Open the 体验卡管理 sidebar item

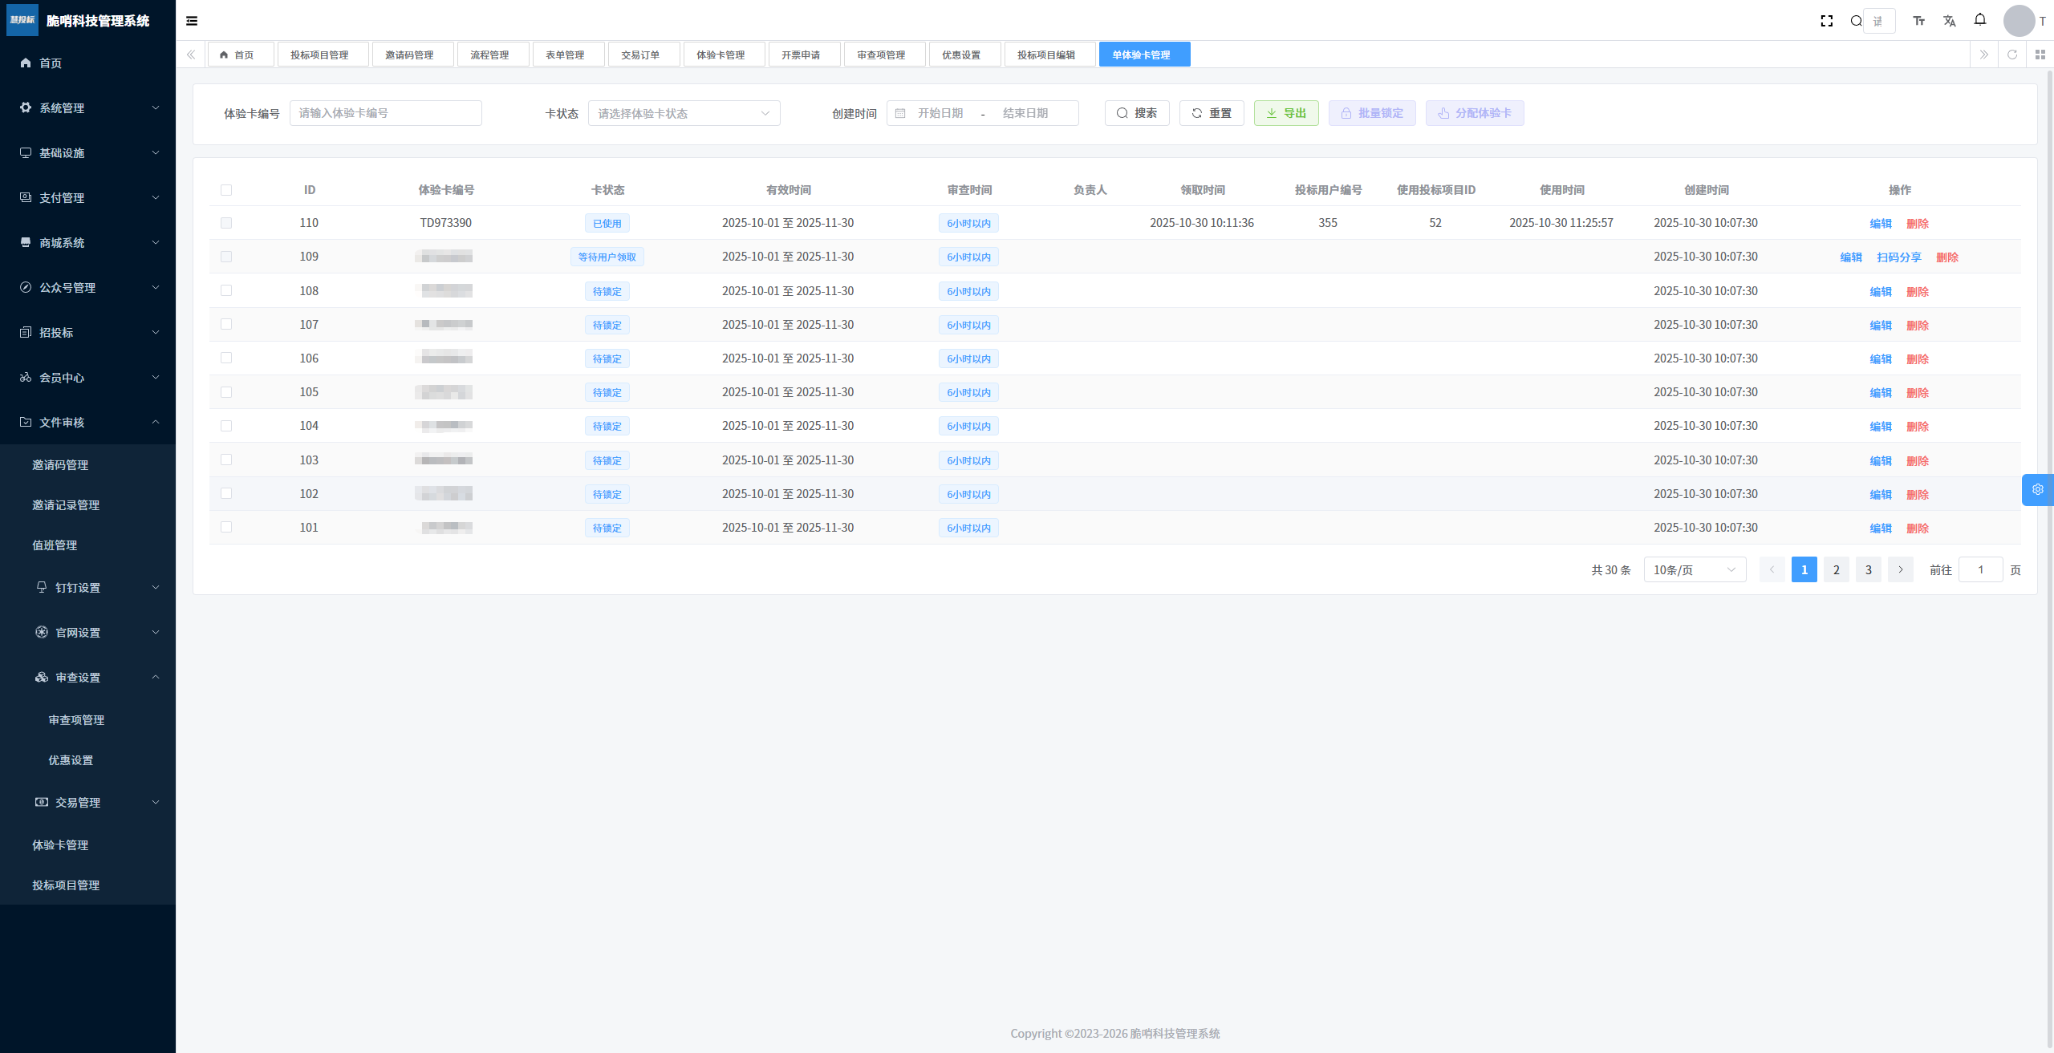click(x=60, y=844)
